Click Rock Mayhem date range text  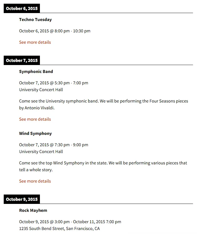click(x=70, y=222)
